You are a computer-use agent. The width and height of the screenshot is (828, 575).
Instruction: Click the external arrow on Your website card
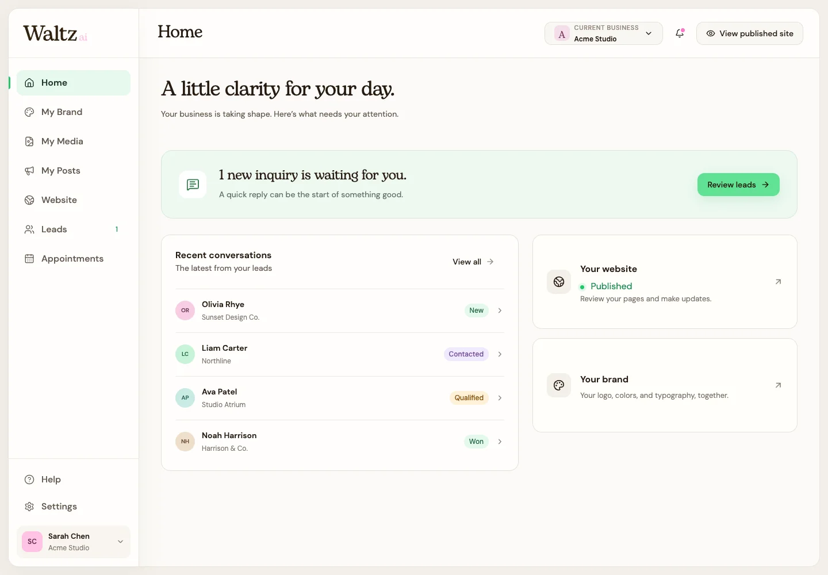[x=778, y=282]
